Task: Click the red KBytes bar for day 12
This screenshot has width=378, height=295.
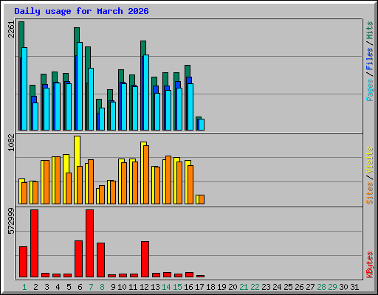Action: coord(145,259)
